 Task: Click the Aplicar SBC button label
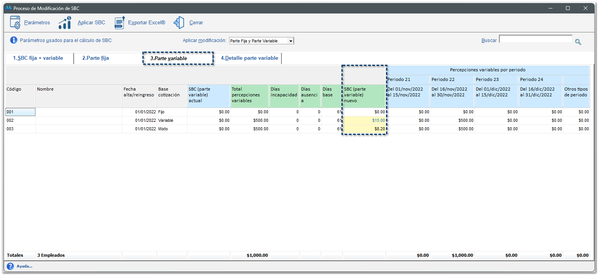pos(91,23)
